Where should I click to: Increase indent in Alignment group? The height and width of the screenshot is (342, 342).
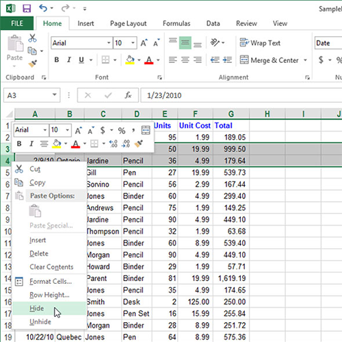[227, 60]
